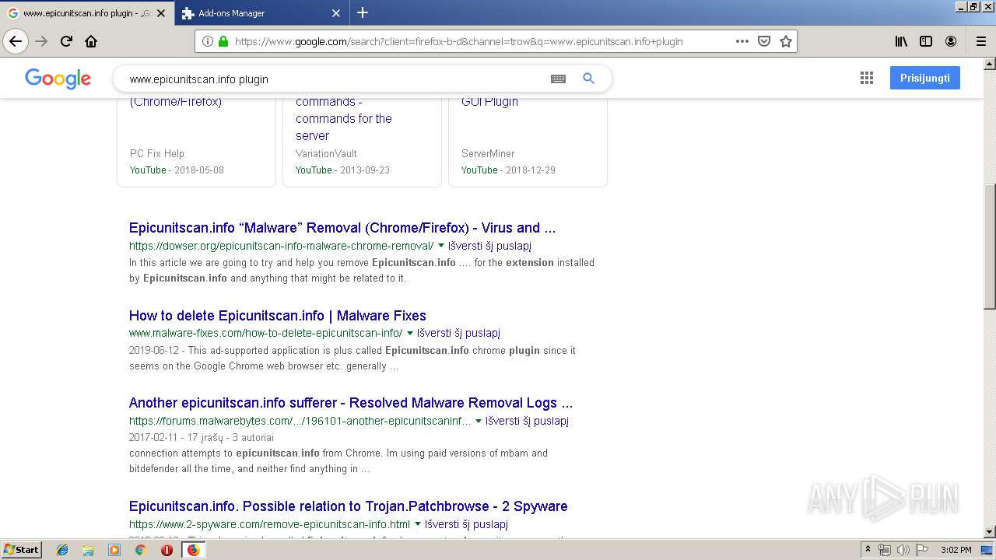The image size is (996, 560).
Task: Reload the current page
Action: tap(66, 41)
